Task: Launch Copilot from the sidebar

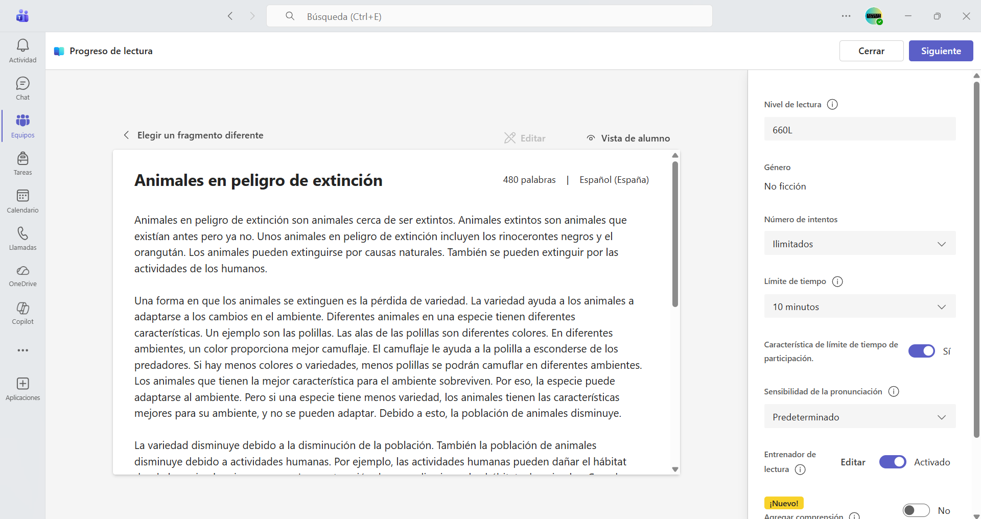Action: (22, 313)
